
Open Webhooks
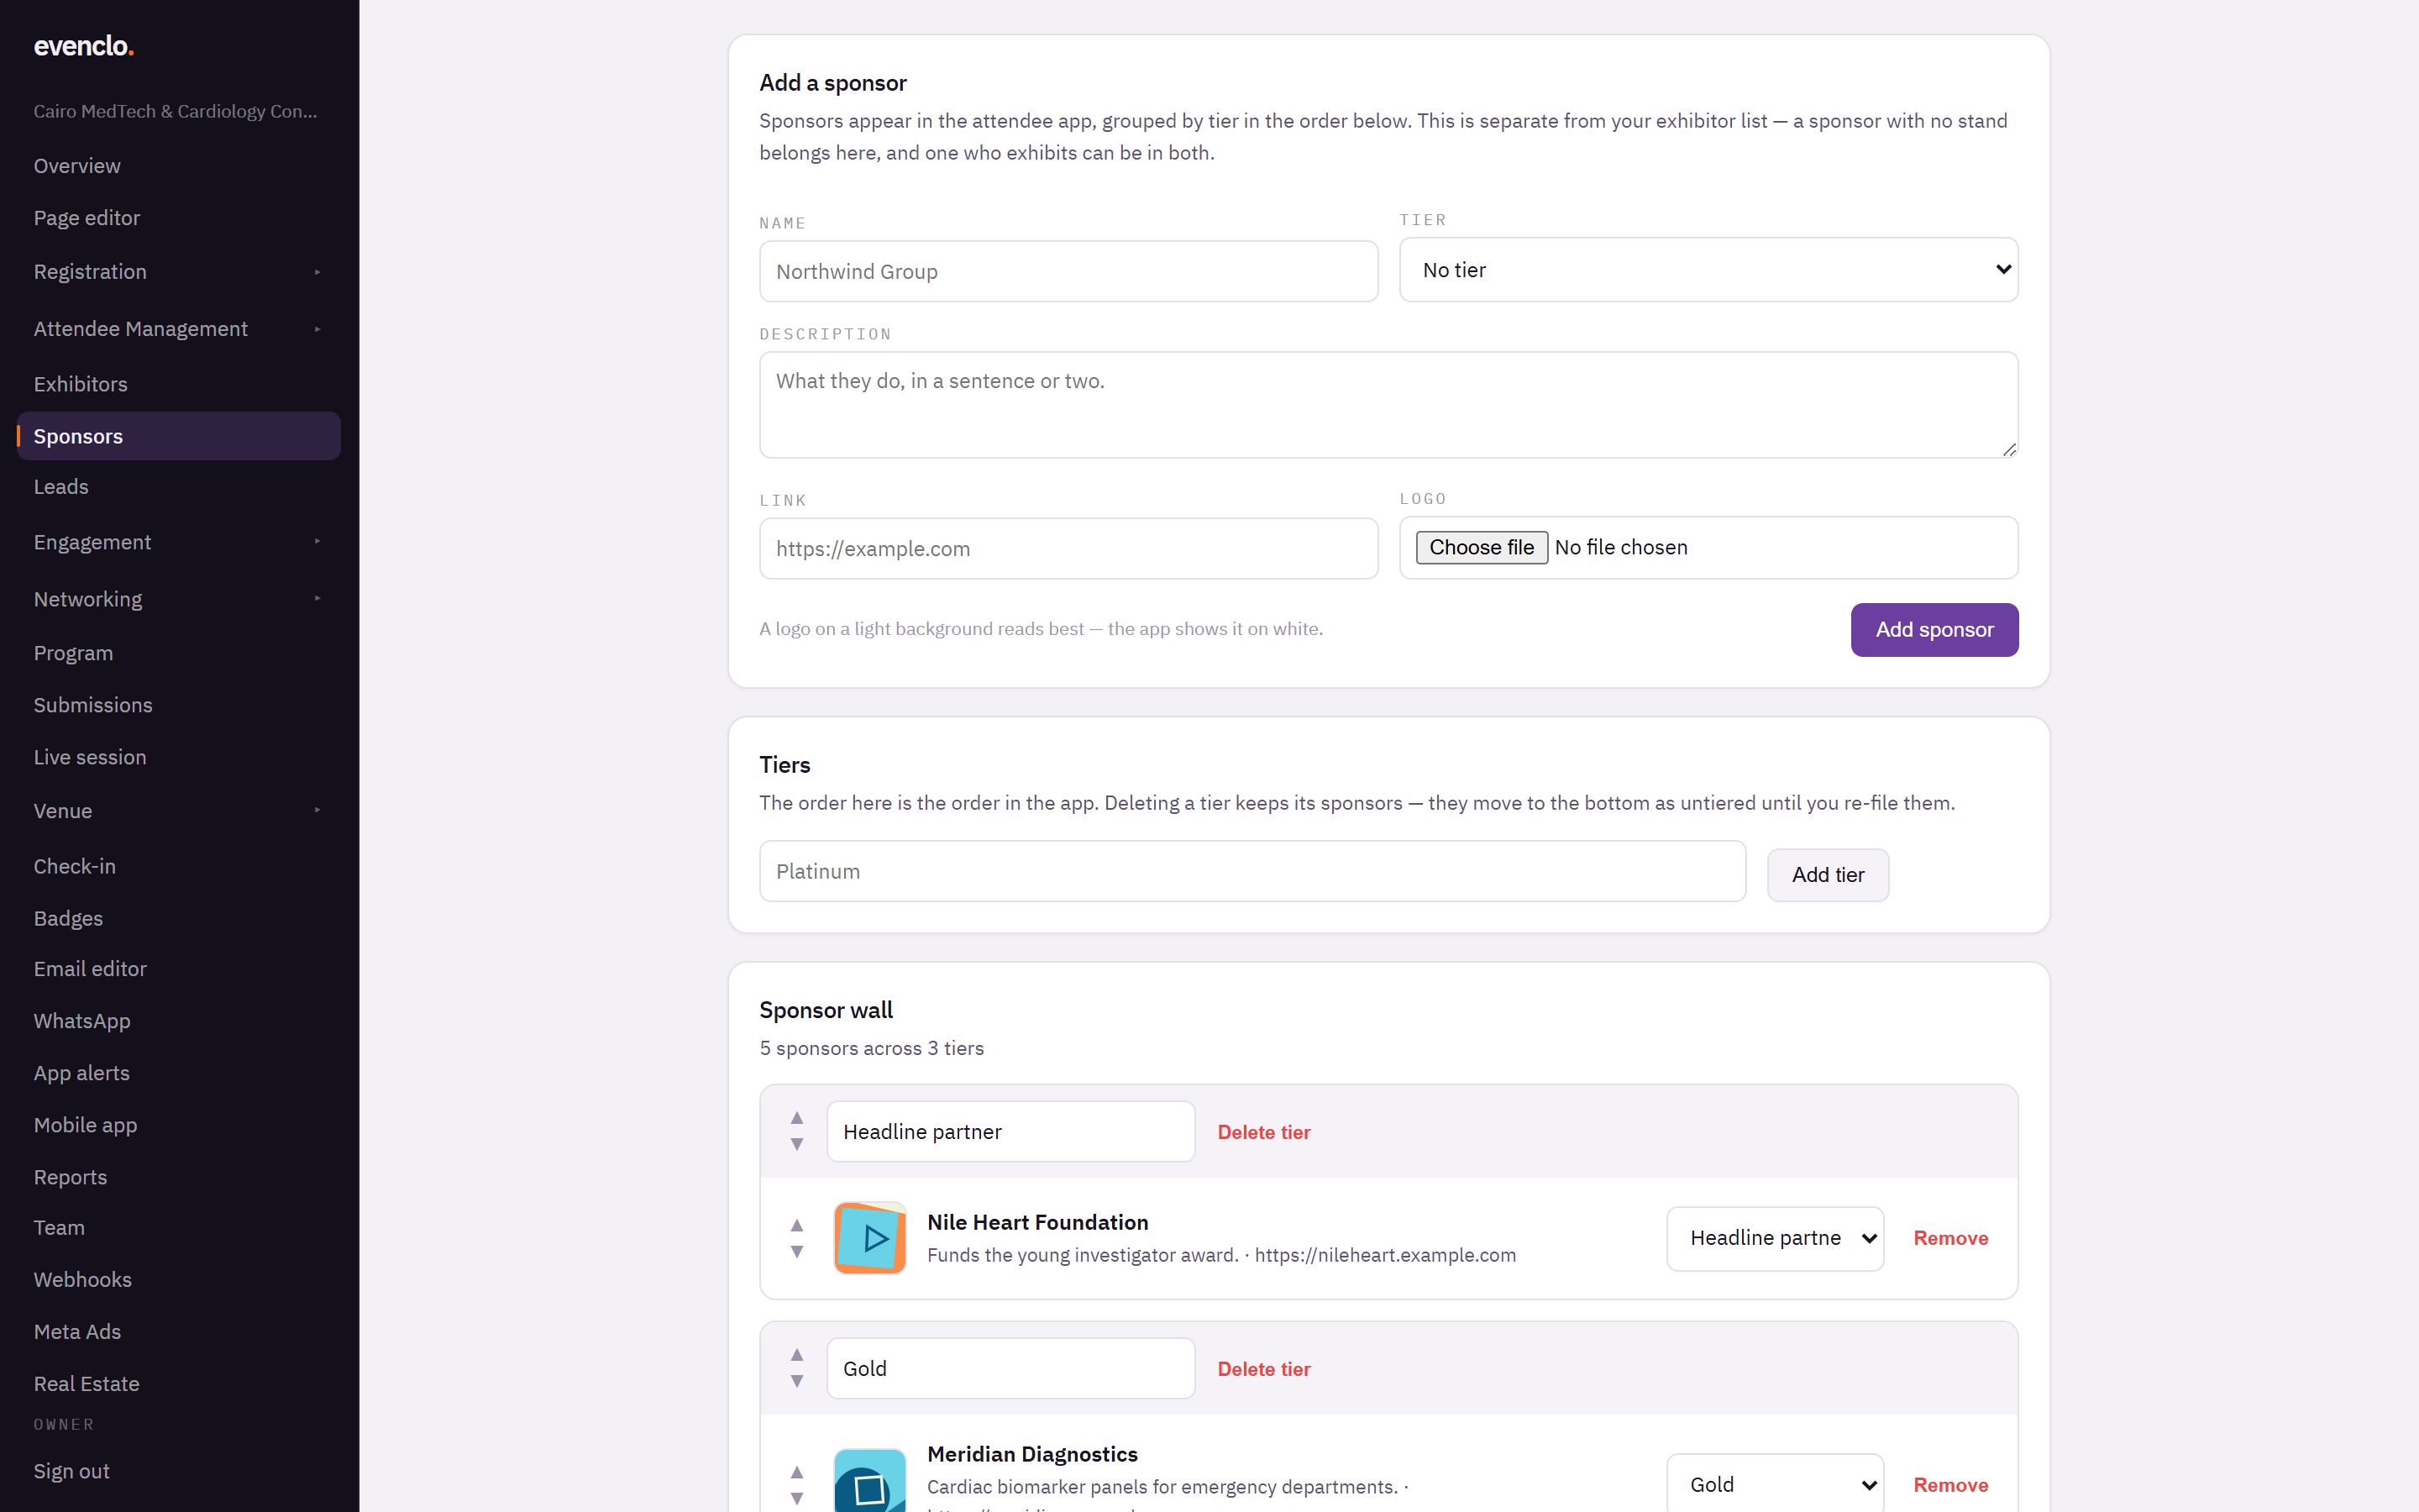click(83, 1280)
